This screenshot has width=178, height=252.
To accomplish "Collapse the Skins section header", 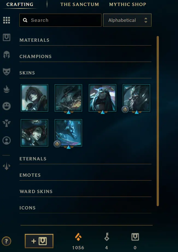I will click(85, 73).
